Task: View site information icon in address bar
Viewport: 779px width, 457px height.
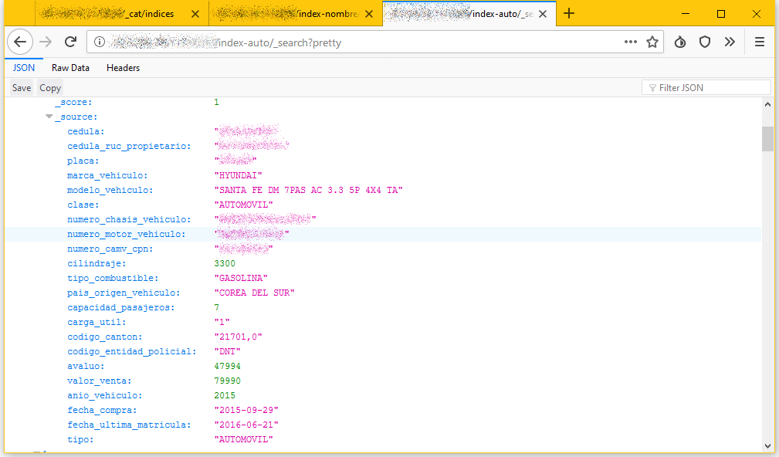Action: coord(100,42)
